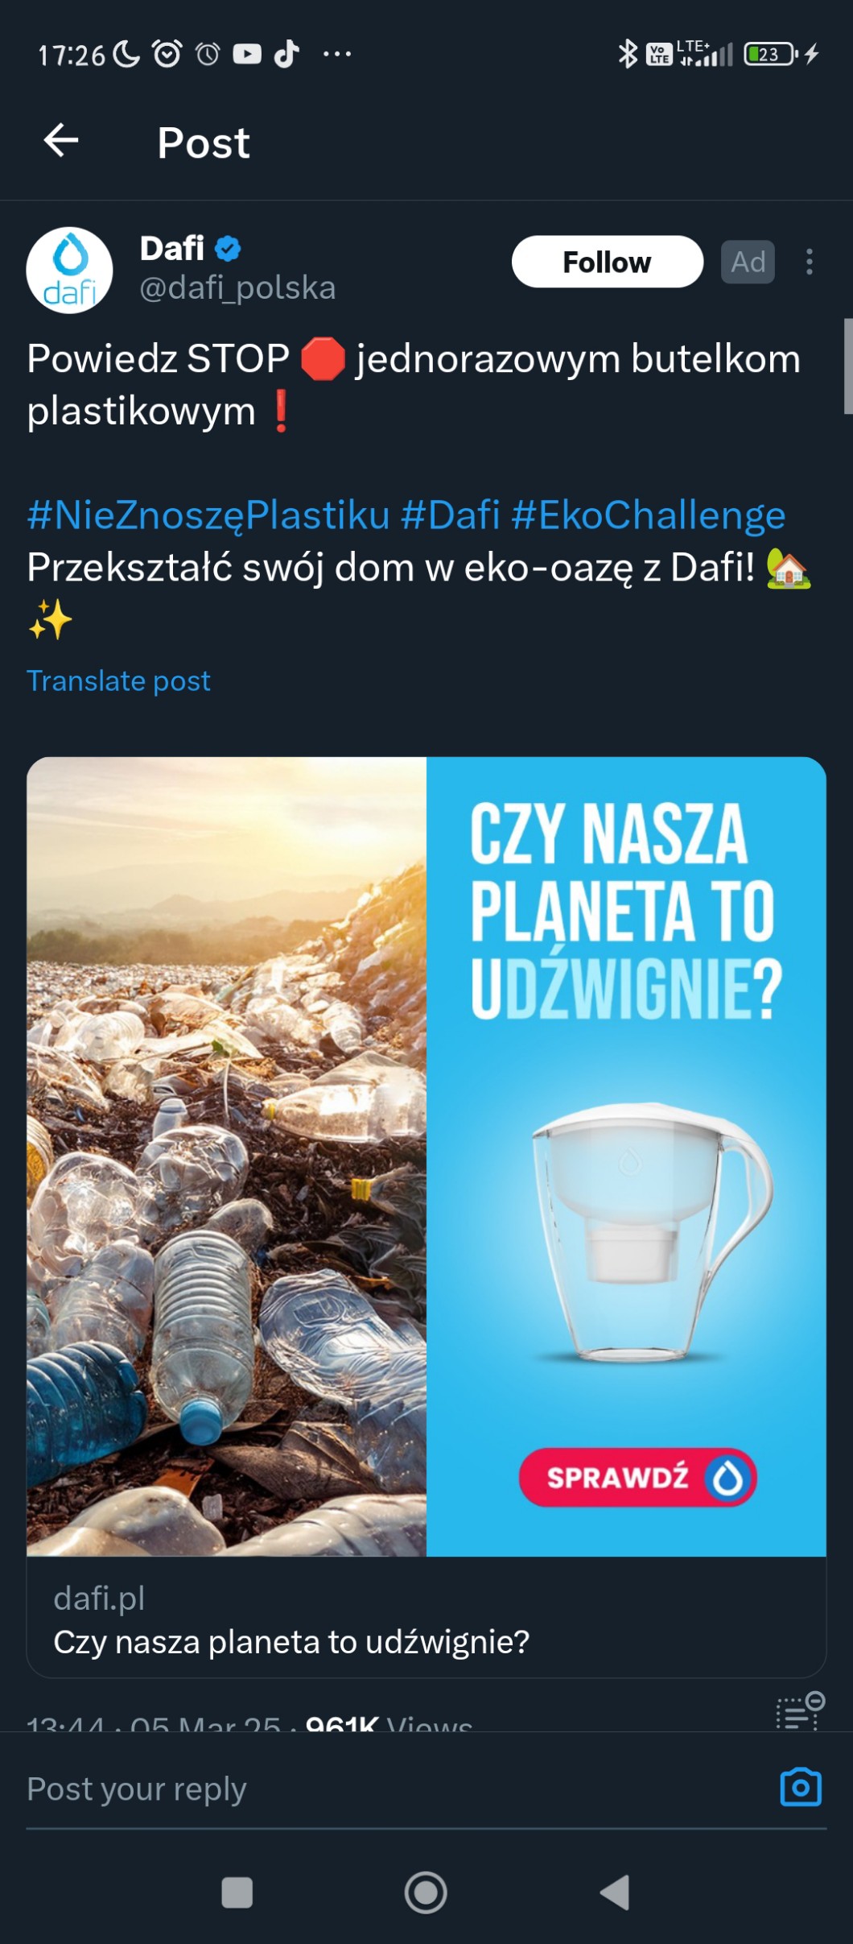
Task: Open #NieZnoszęPlastiku hashtag
Action: click(208, 515)
